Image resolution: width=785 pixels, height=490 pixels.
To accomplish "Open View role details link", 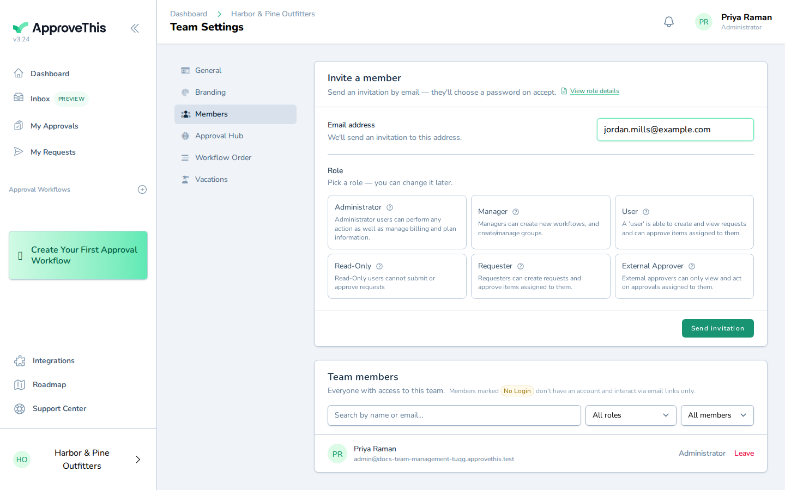I will click(x=595, y=91).
